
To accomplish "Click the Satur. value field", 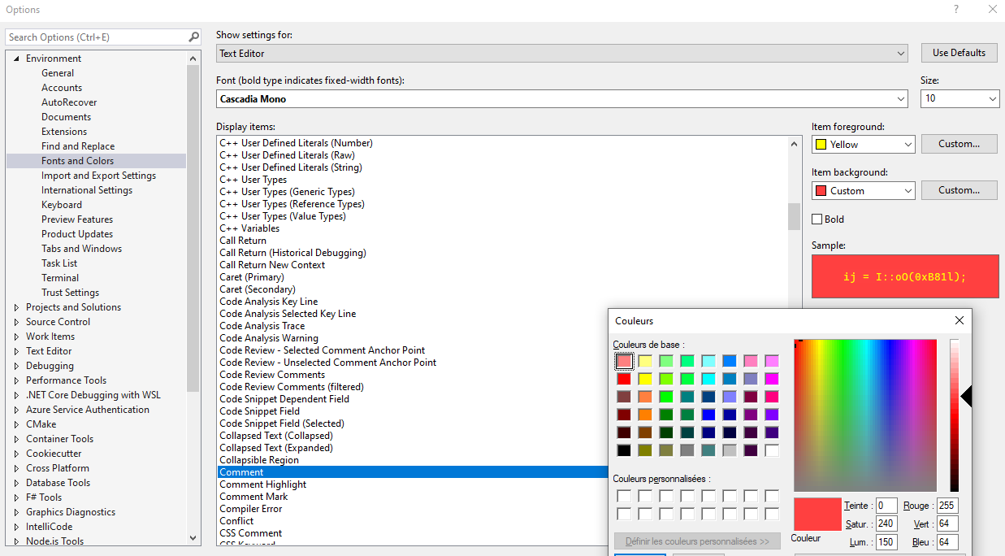I will 886,524.
